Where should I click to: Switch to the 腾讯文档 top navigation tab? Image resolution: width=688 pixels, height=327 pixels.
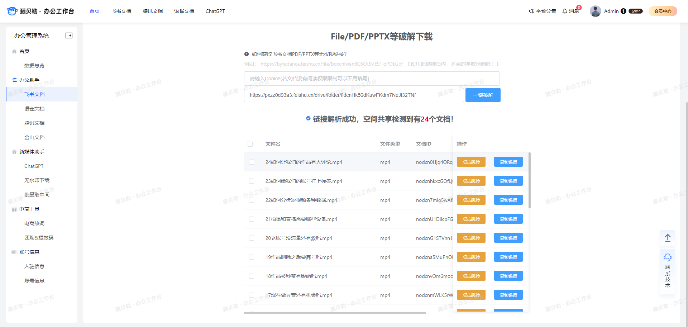pyautogui.click(x=153, y=11)
